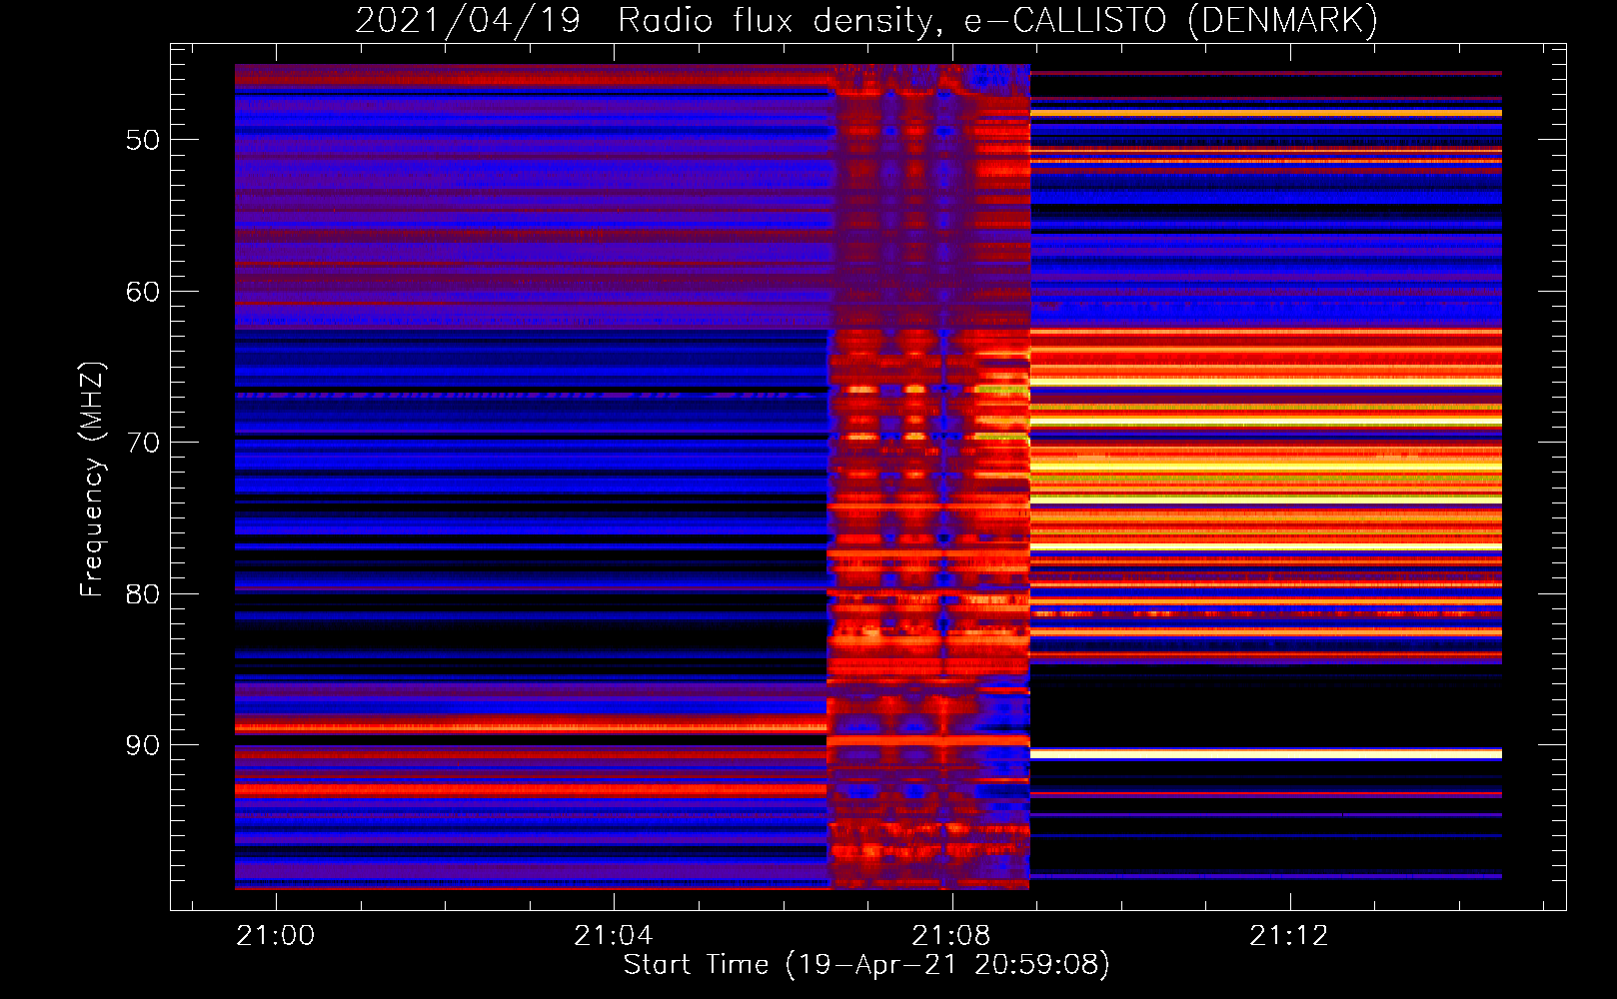The height and width of the screenshot is (999, 1617).
Task: Click the 21:08 time tick label
Action: (x=950, y=935)
